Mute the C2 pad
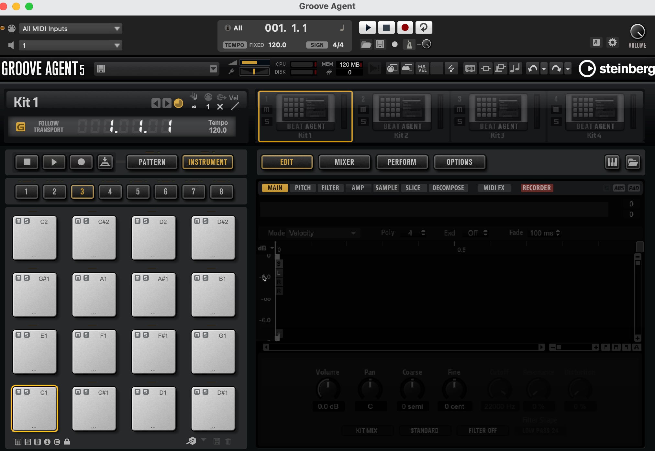The height and width of the screenshot is (451, 655). click(18, 221)
